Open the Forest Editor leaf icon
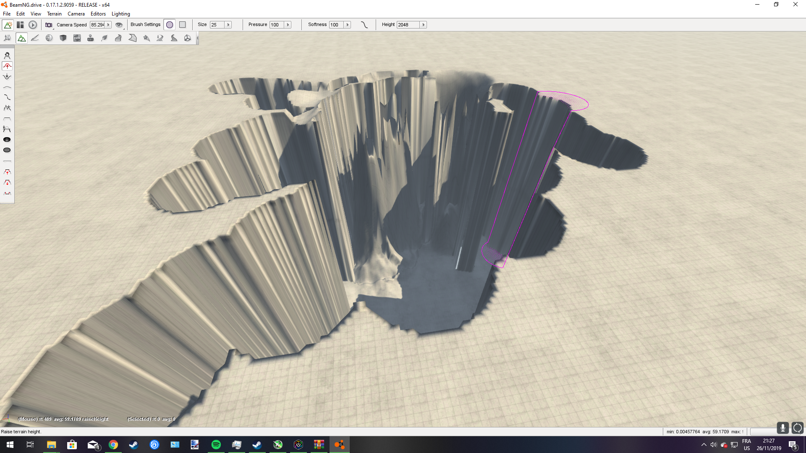This screenshot has width=806, height=453. pyautogui.click(x=105, y=38)
